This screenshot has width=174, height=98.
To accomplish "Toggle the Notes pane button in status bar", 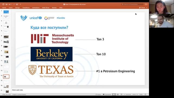I will click(x=98, y=94).
